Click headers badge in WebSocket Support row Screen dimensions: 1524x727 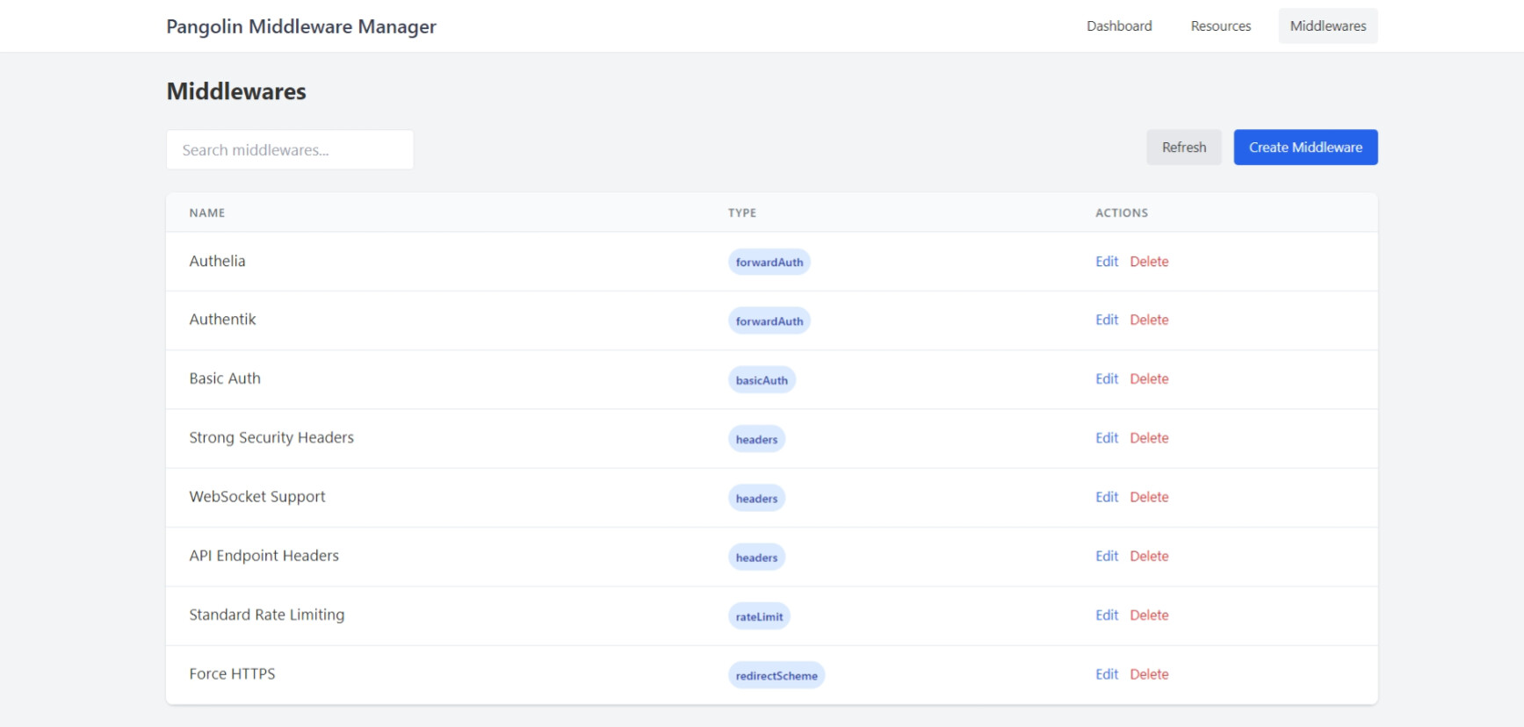tap(756, 499)
